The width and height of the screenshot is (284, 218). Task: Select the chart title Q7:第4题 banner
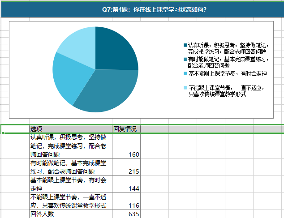(142, 9)
